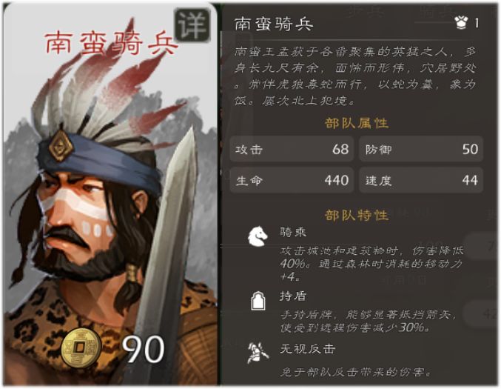Click the 南蛮骑兵 panel header title
The image size is (501, 389).
tap(274, 24)
